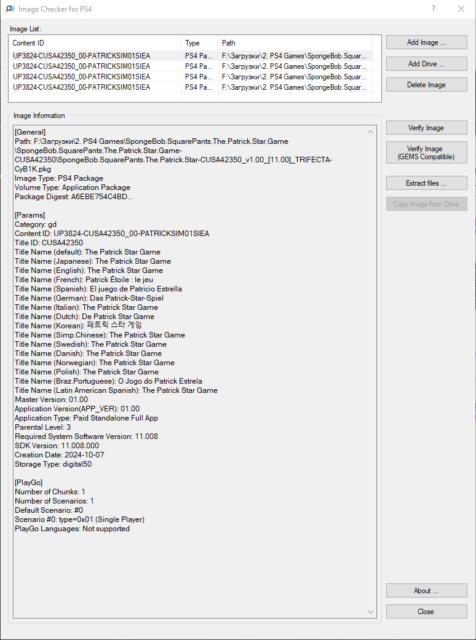
Task: Click 'Required System Software Version: 11.008' line
Action: (86, 437)
